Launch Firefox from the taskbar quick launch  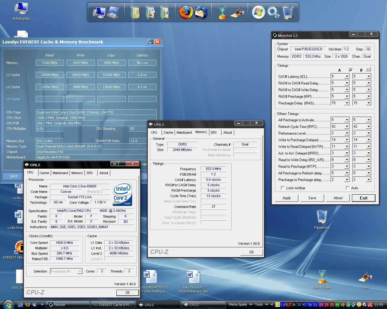(28, 304)
